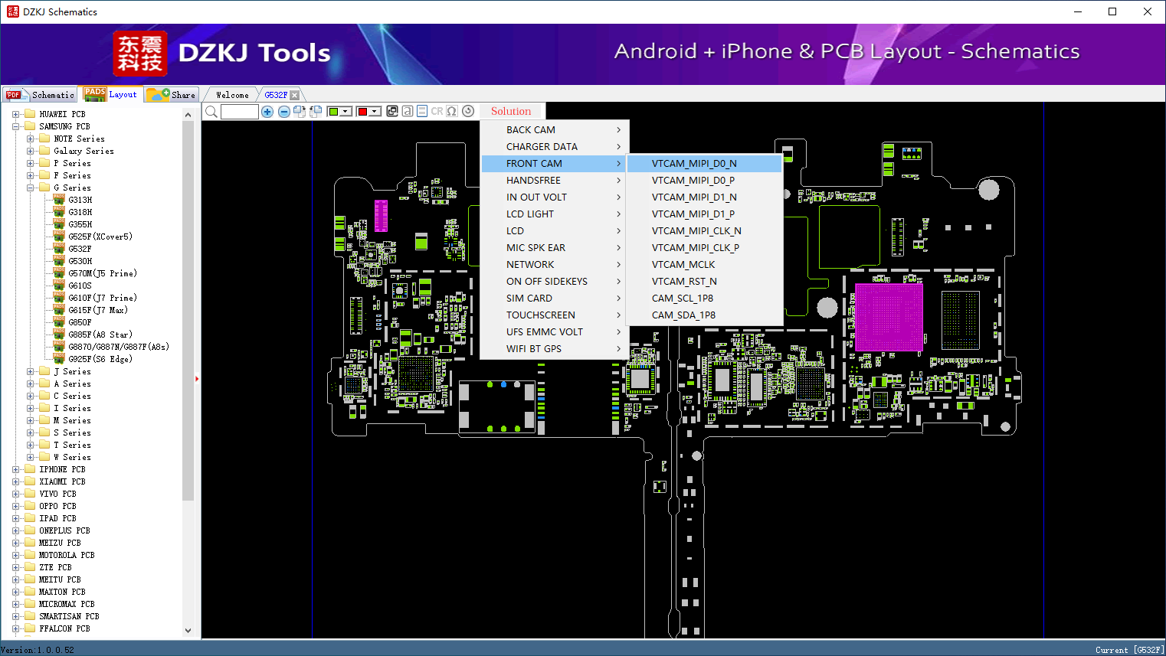Image resolution: width=1166 pixels, height=656 pixels.
Task: Click the blue component outline icon
Action: 422,111
